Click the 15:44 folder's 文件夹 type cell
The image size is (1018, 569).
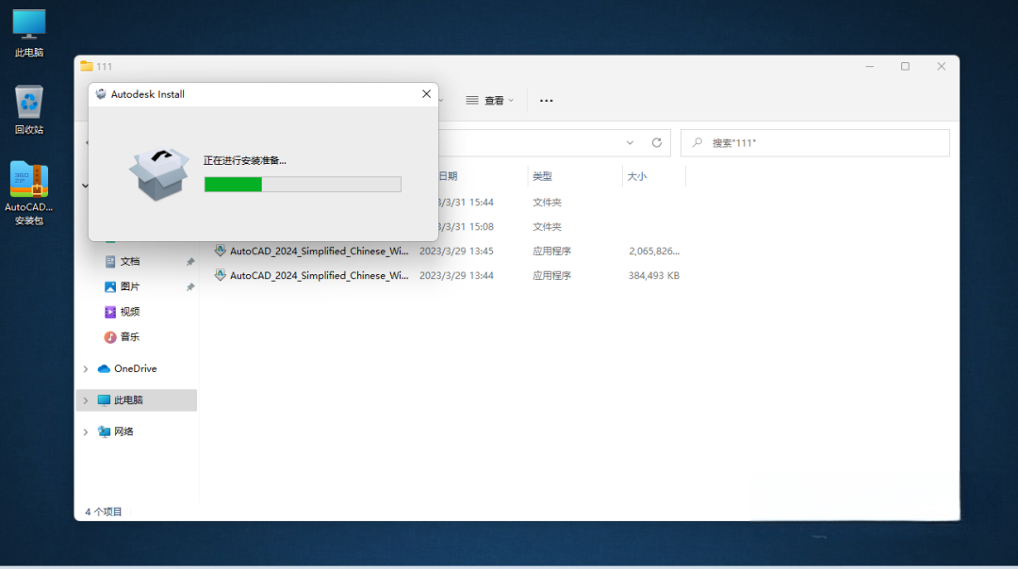547,203
